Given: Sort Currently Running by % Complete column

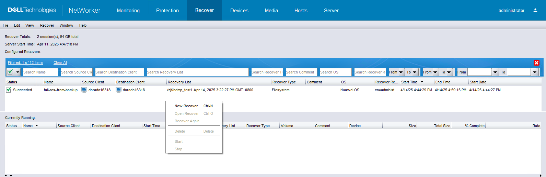Looking at the screenshot, I should [x=468, y=126].
